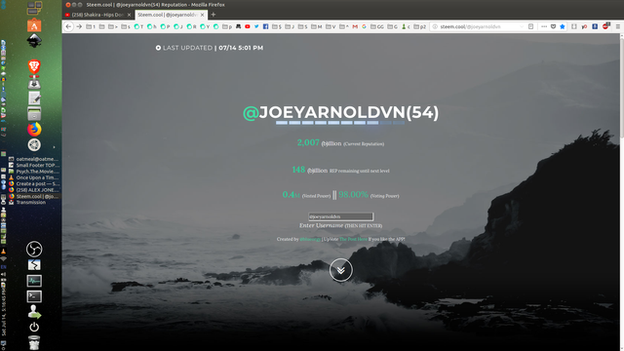Close the Shakira YouTube tab
This screenshot has height=351, width=624.
pyautogui.click(x=129, y=15)
